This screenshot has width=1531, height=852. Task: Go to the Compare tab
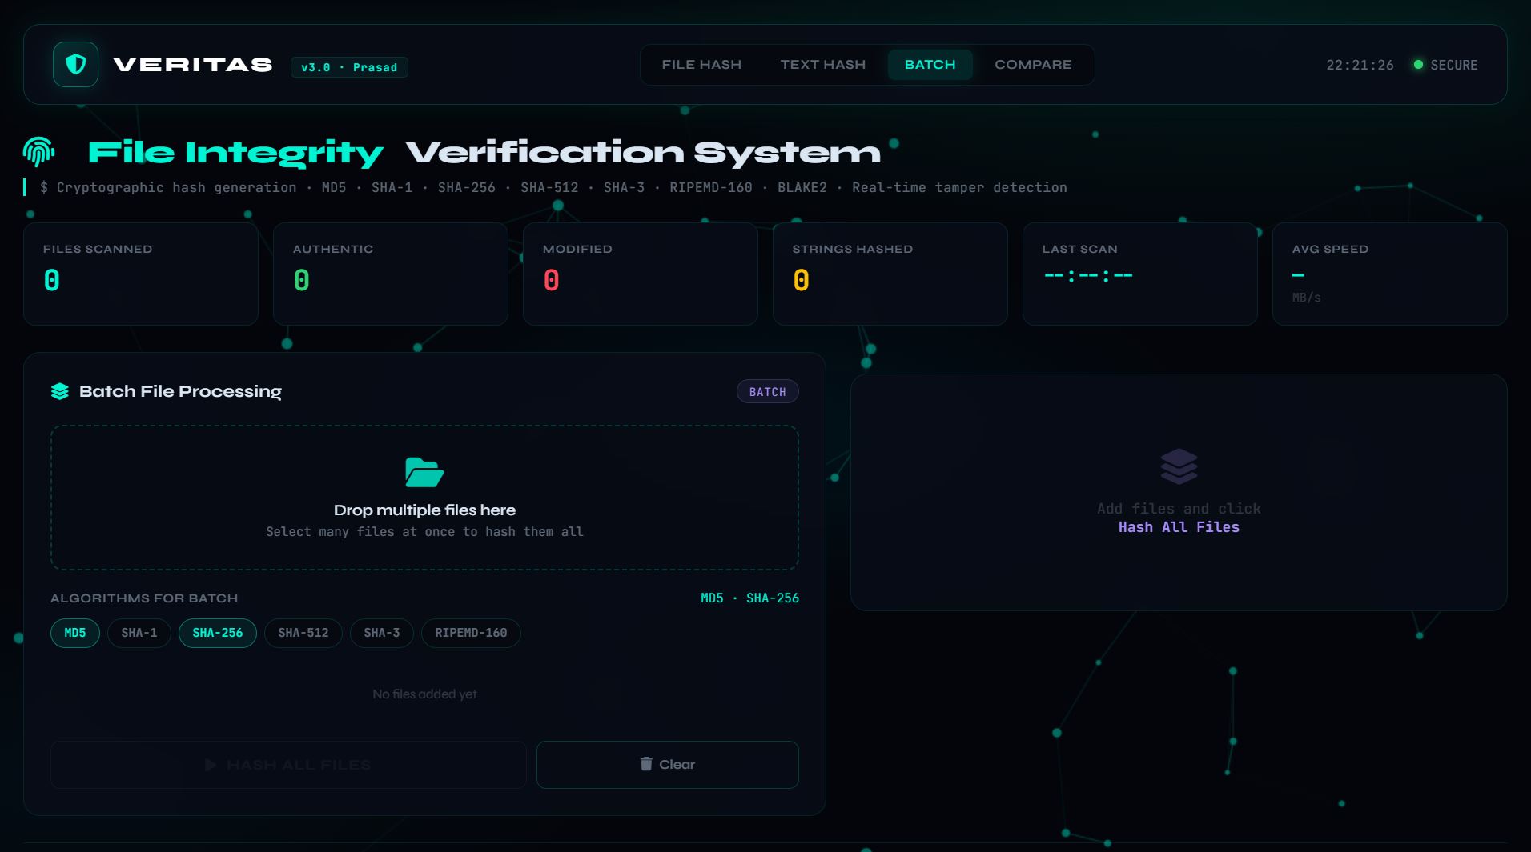coord(1033,65)
